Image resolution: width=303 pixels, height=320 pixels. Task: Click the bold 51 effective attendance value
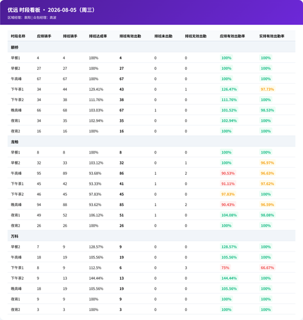[122, 215]
